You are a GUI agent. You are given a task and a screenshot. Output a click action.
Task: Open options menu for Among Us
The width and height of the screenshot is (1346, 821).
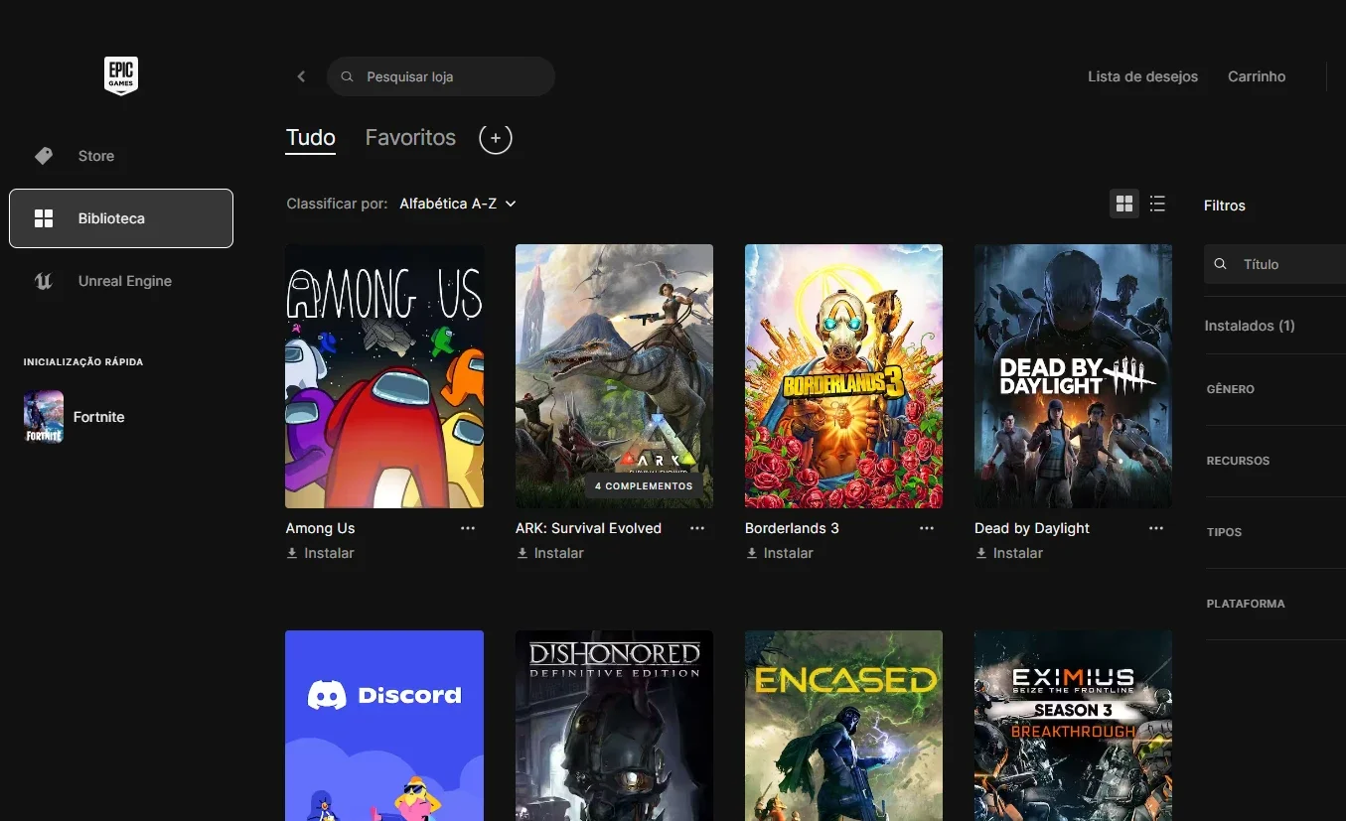(x=468, y=528)
